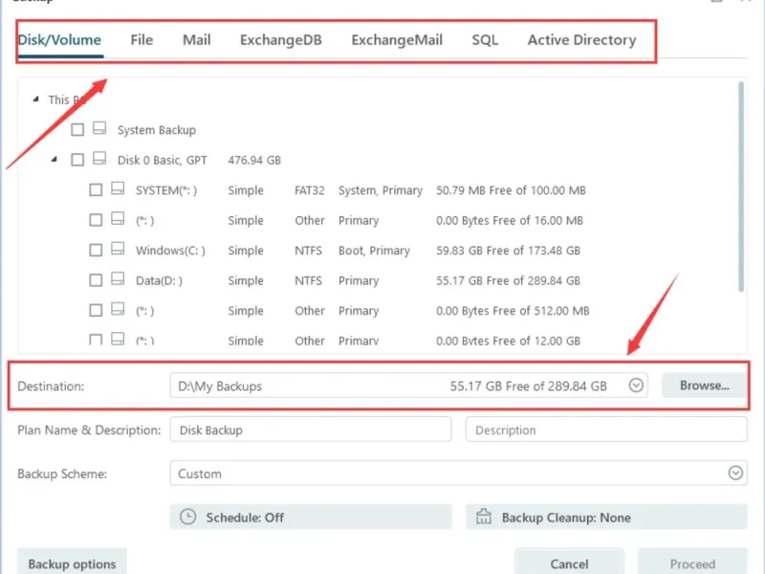Click the clock icon on Schedule button
Viewport: 765px width, 574px height.
pos(187,517)
